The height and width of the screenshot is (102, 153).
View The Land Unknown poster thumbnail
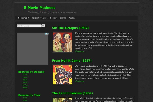(62, 99)
